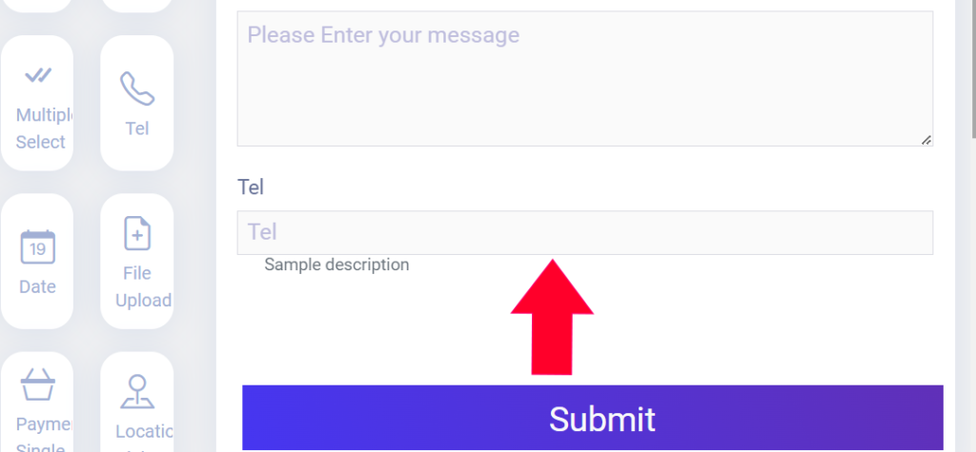Select the Payment basket icon
Image resolution: width=976 pixels, height=452 pixels.
(x=38, y=384)
